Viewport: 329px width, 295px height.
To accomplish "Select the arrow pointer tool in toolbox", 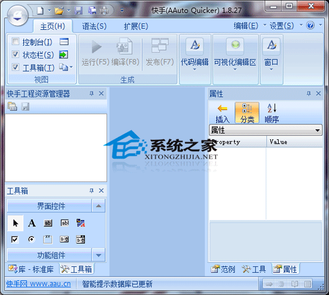I will click(16, 223).
